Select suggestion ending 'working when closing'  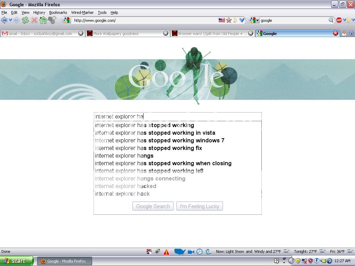tap(177, 163)
